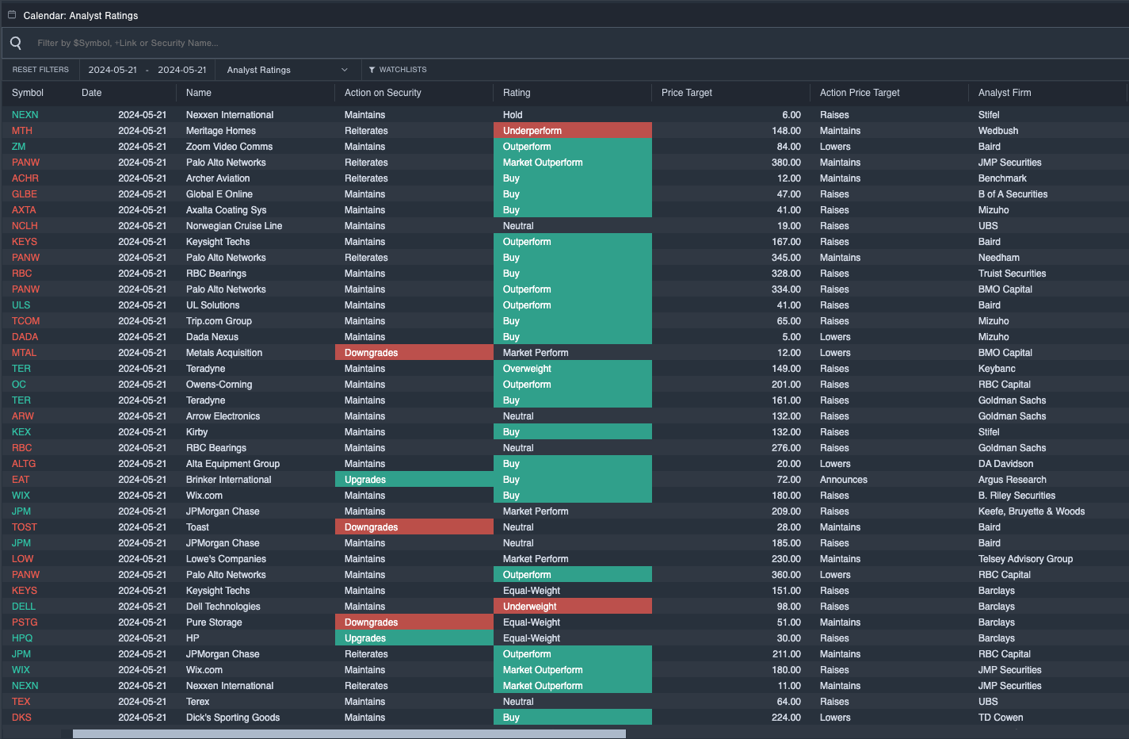Screen dimensions: 1129x739
Task: Select the DELL ticker symbol
Action: [24, 607]
